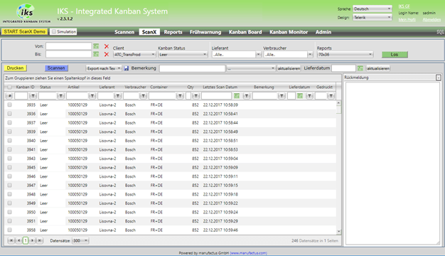Click the Container column filter icon
Screen dimensions: 445x256
(x=180, y=96)
